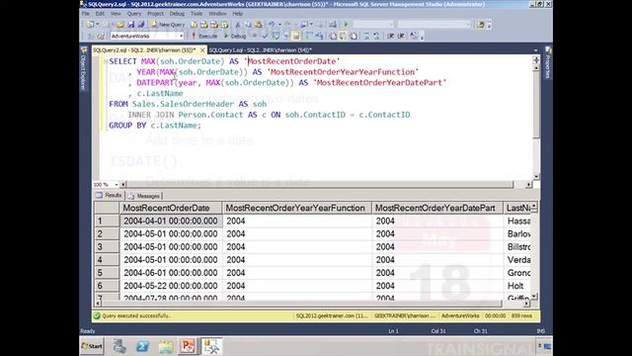The height and width of the screenshot is (356, 632).
Task: Click the Query Options icon
Action: pos(285,36)
